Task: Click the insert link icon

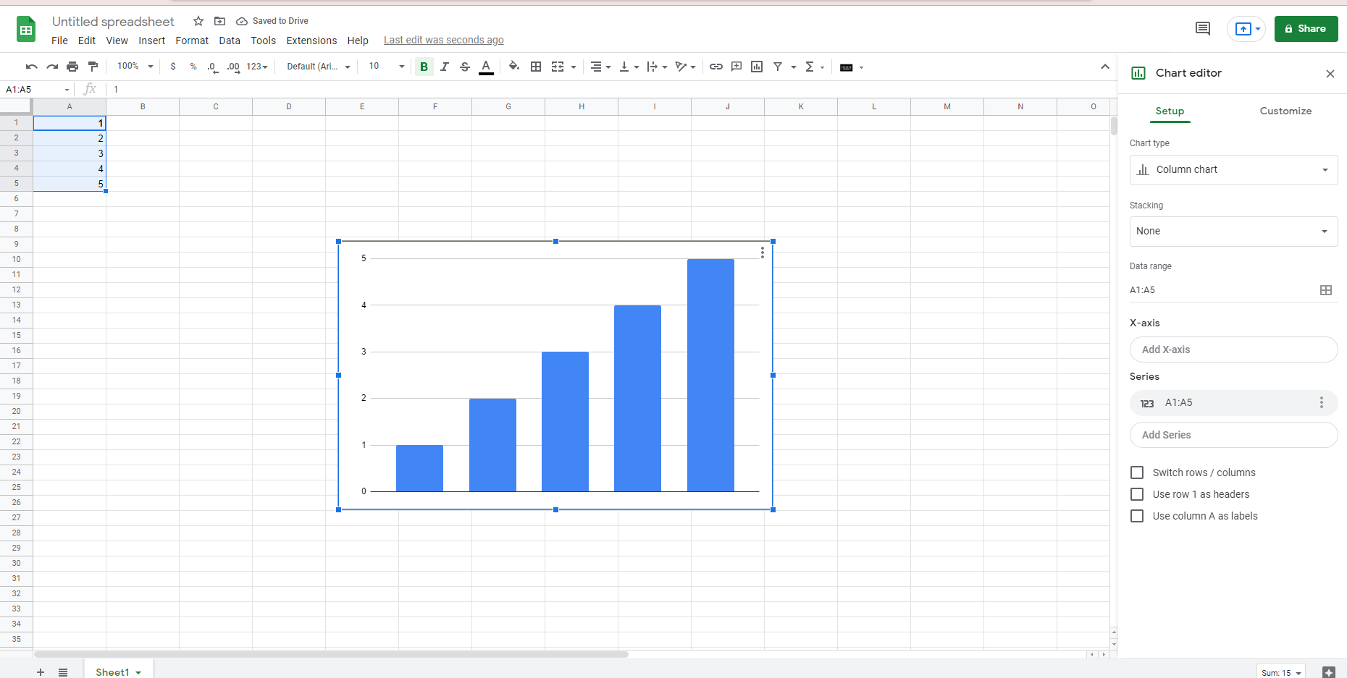Action: pyautogui.click(x=716, y=67)
